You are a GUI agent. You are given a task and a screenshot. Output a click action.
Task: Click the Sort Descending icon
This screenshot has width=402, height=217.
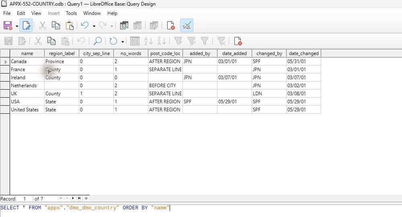(162, 41)
